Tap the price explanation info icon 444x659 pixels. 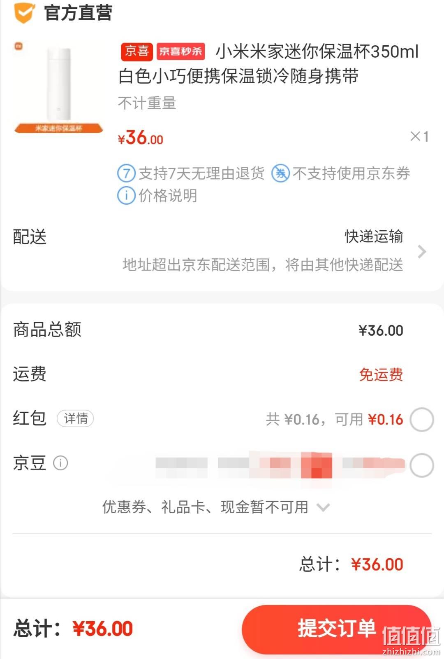pyautogui.click(x=126, y=196)
